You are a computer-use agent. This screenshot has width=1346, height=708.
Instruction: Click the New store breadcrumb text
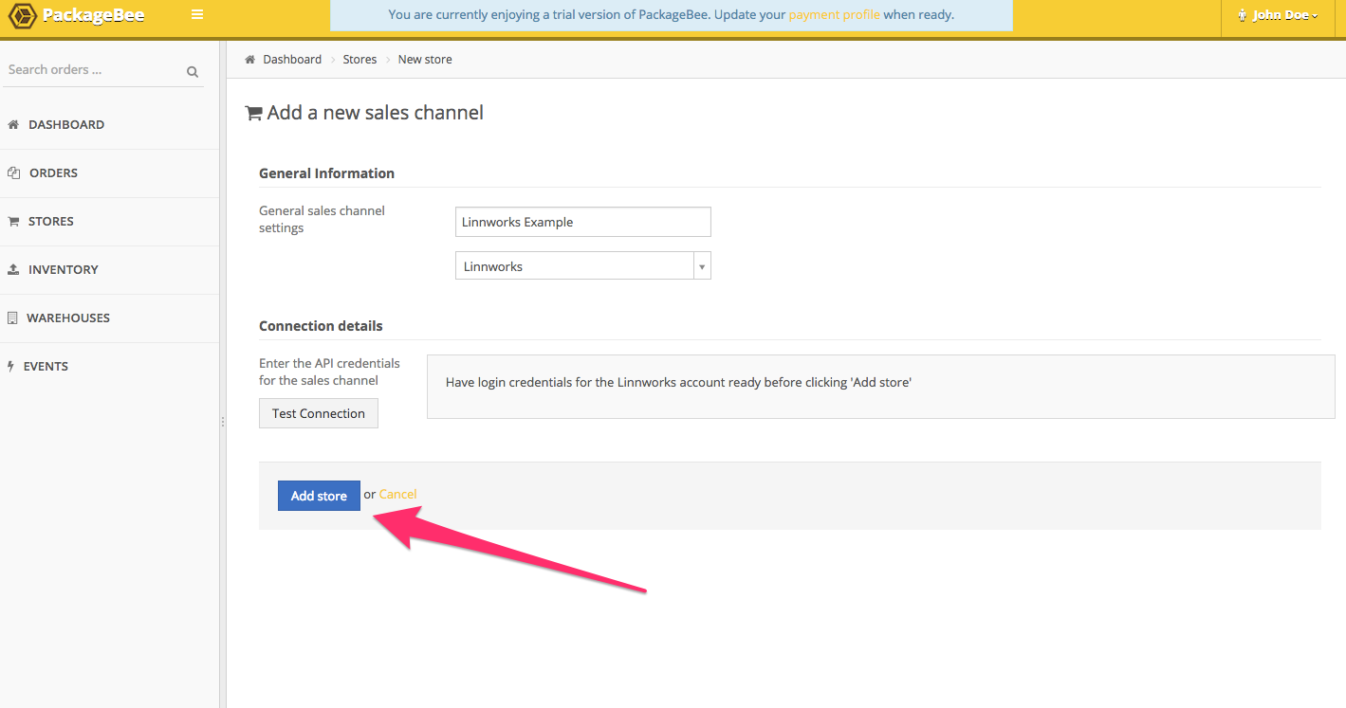tap(425, 59)
